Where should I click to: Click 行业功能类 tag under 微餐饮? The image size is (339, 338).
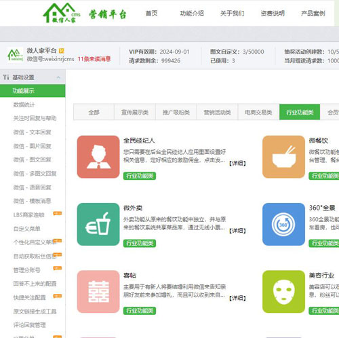[x=324, y=176]
